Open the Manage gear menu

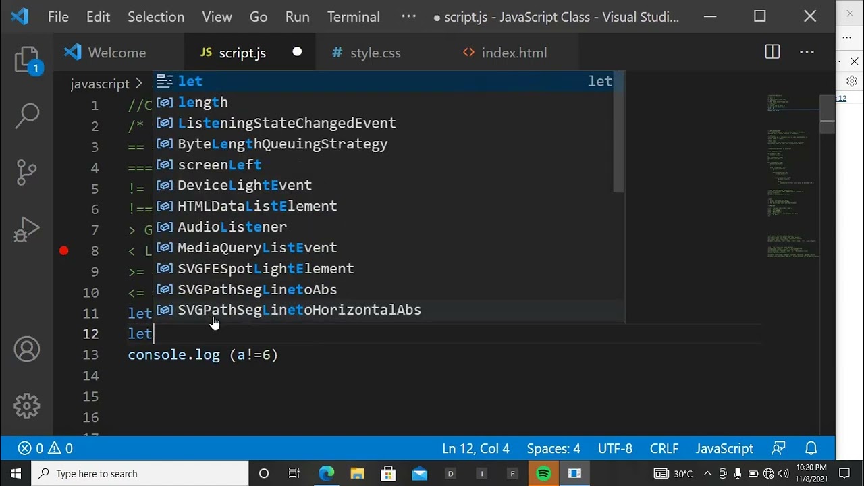27,406
